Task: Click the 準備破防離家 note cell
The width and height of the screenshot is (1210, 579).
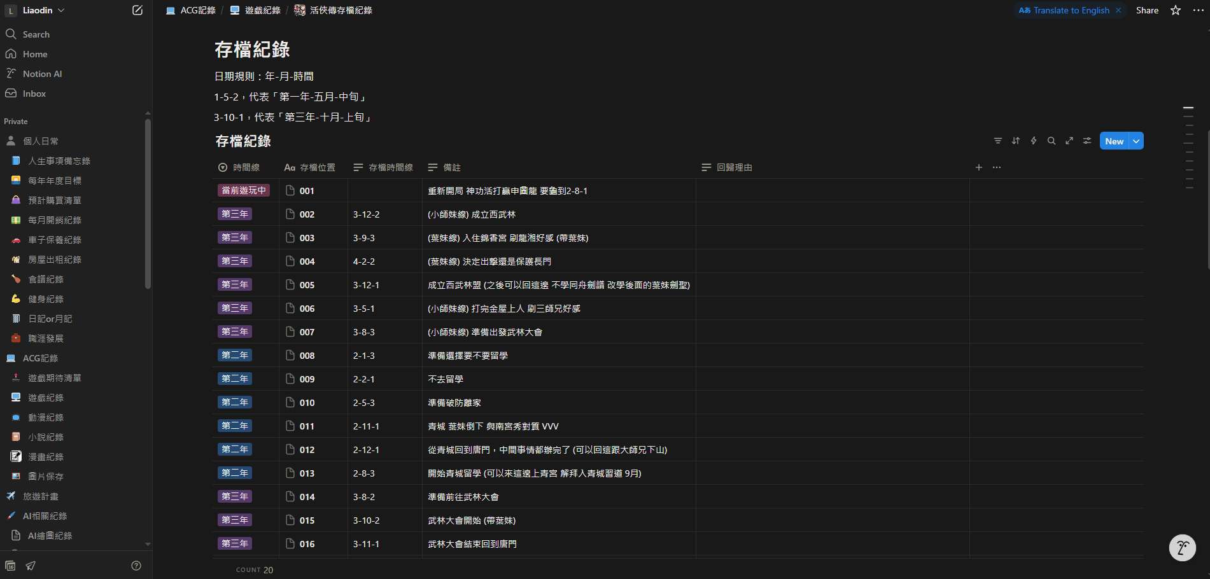Action: pos(559,403)
